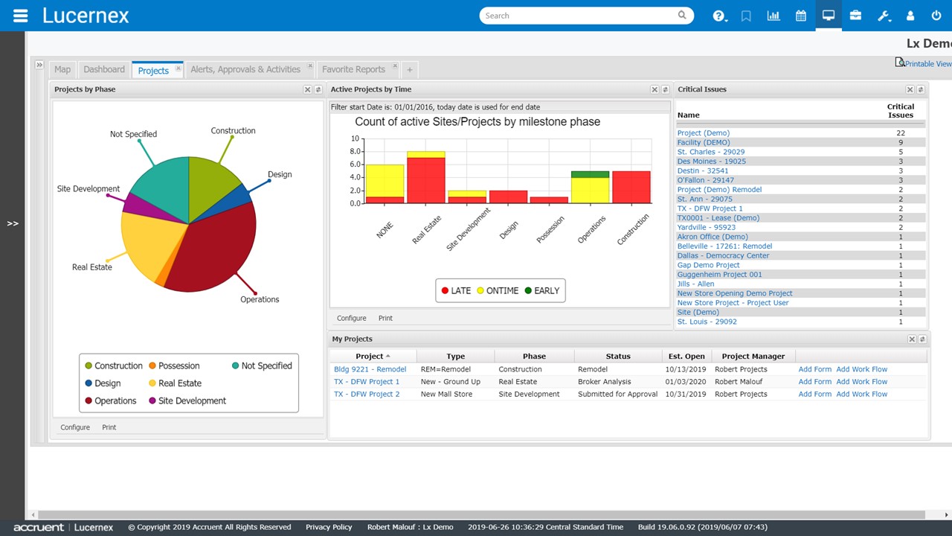Toggle Operations in the pie legend
The image size is (952, 536).
(x=111, y=401)
